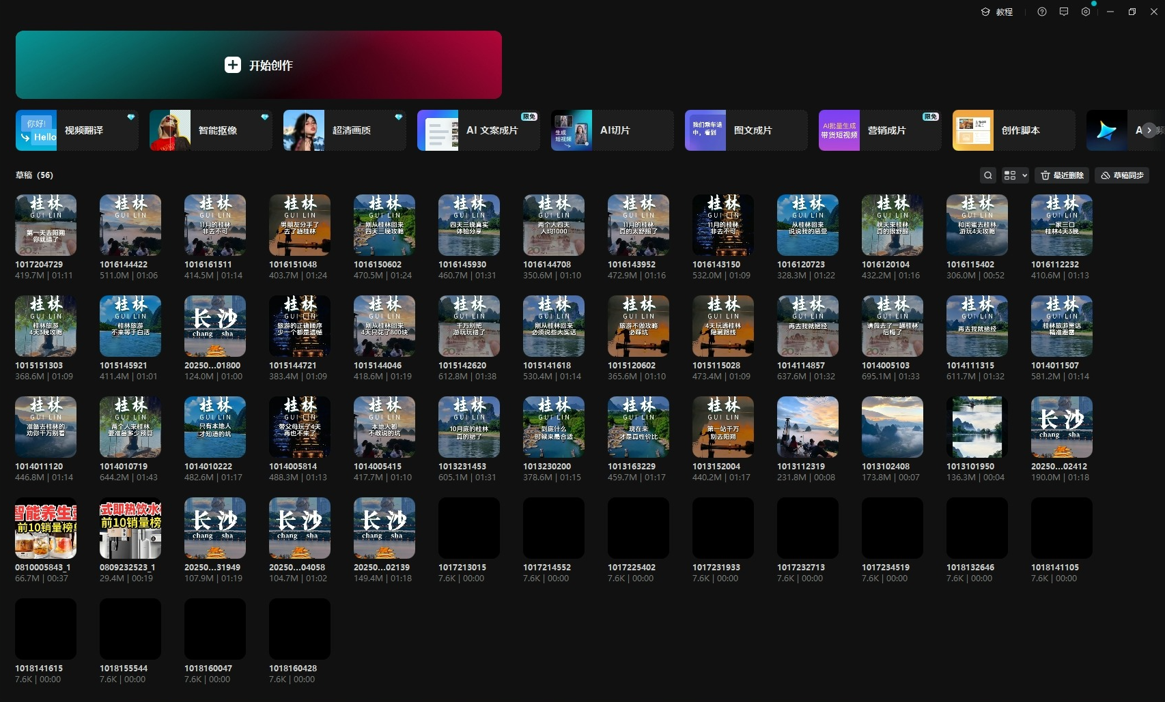Image resolution: width=1165 pixels, height=702 pixels.
Task: Open the help question mark icon
Action: pyautogui.click(x=1041, y=12)
